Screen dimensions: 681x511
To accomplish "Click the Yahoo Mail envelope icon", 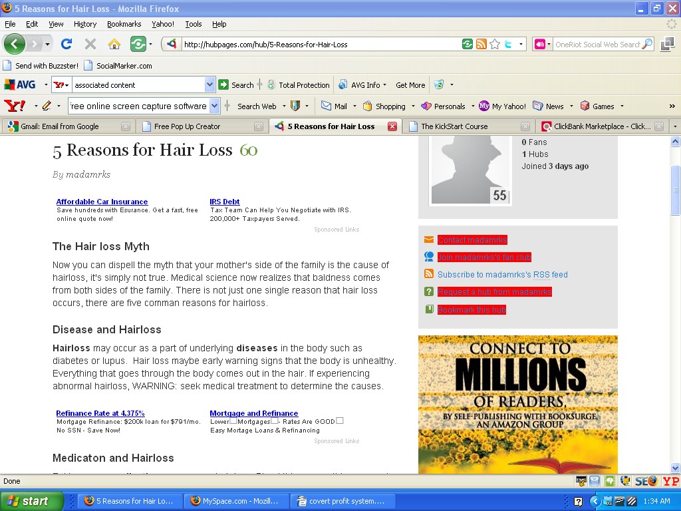I will click(326, 106).
